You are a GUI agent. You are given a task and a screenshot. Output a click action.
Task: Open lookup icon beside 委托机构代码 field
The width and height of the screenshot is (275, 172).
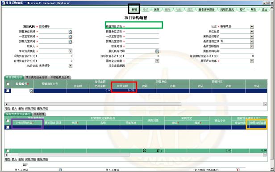coord(157,51)
